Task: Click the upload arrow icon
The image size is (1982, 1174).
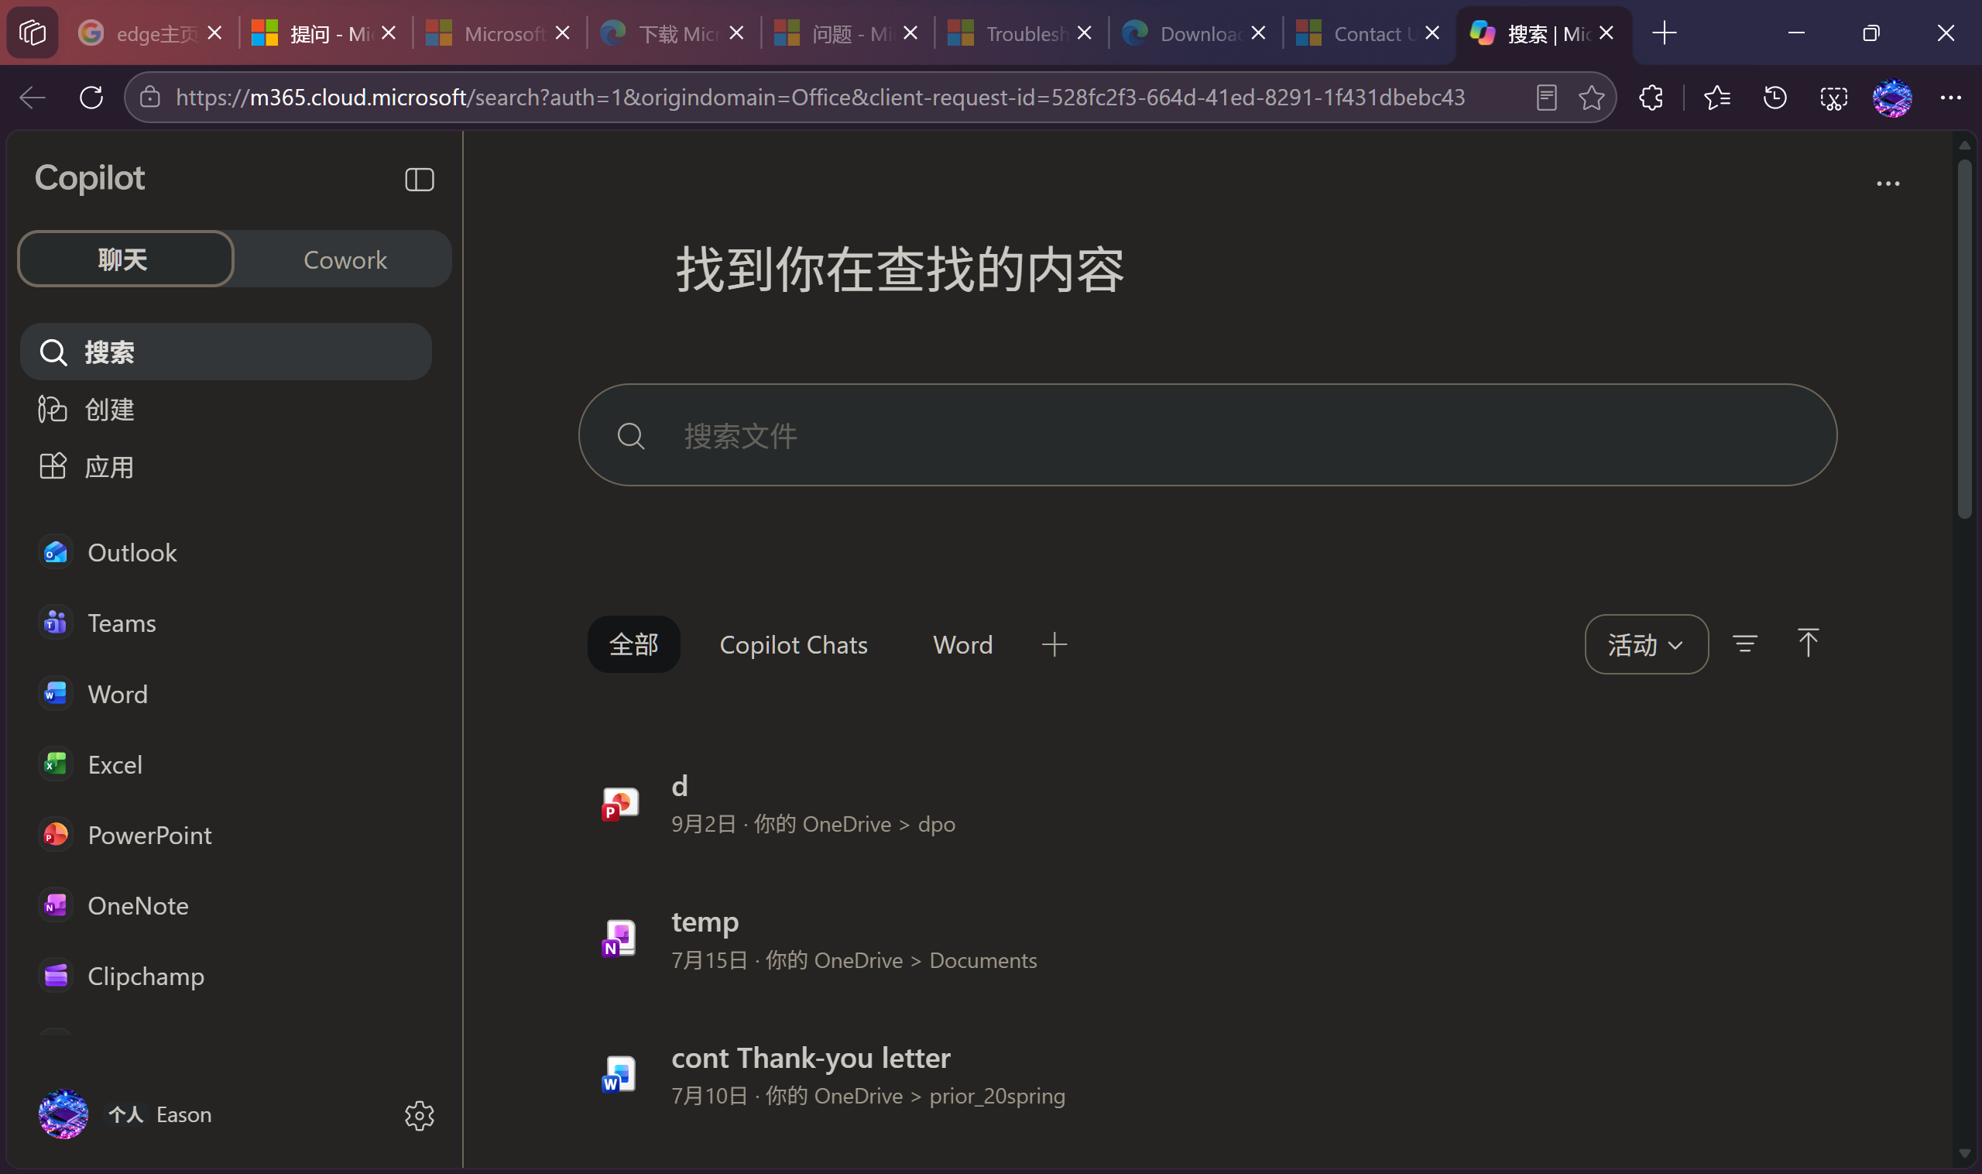Action: click(1808, 644)
